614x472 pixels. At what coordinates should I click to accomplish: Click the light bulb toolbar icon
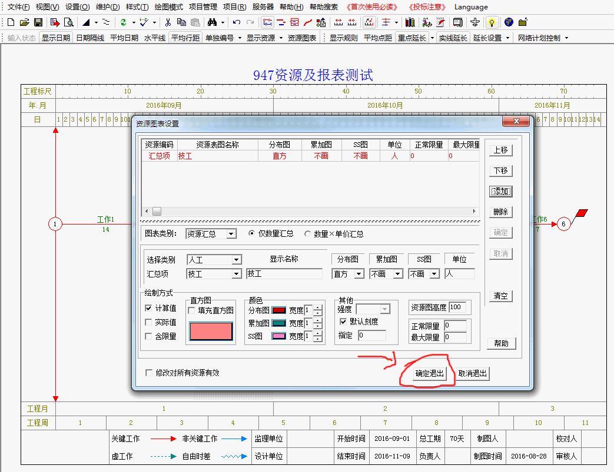[492, 22]
